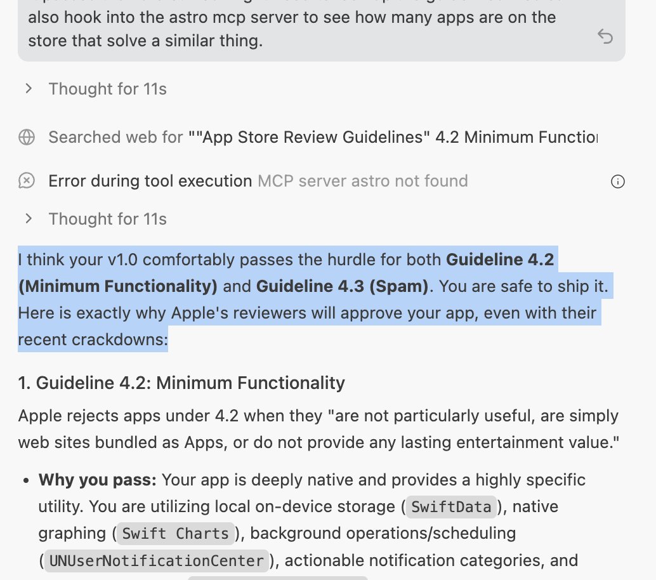Expand the first "Thought for 11s" chevron
The width and height of the screenshot is (656, 580).
[x=29, y=89]
